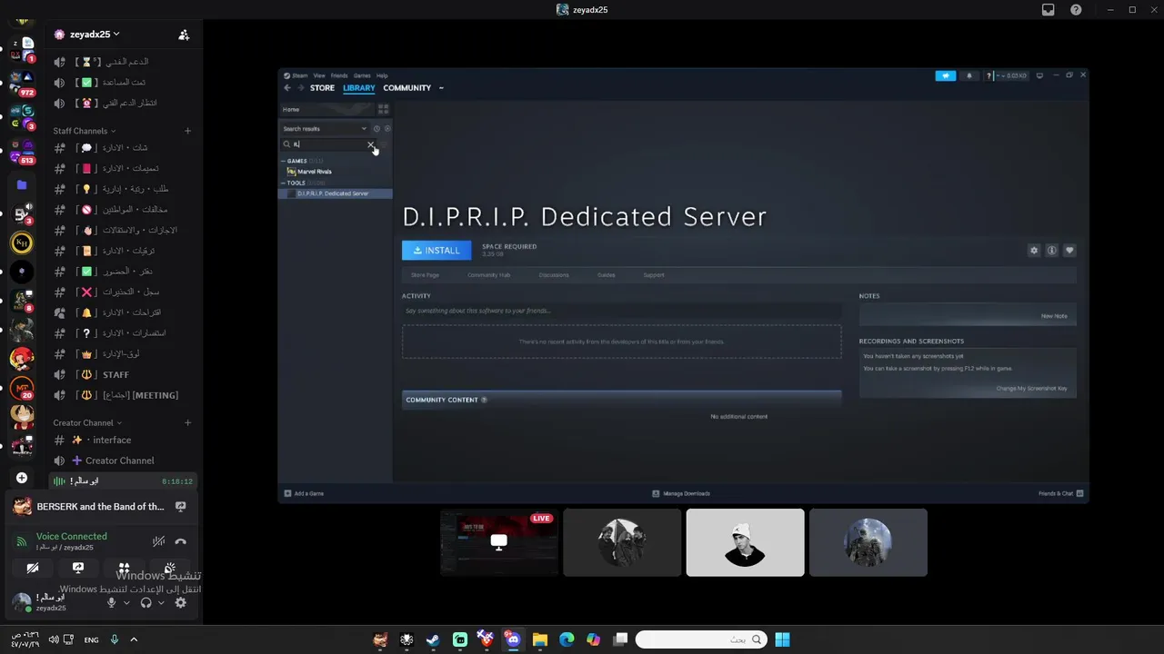Create channel with plus beside Staff Channels

click(x=188, y=131)
